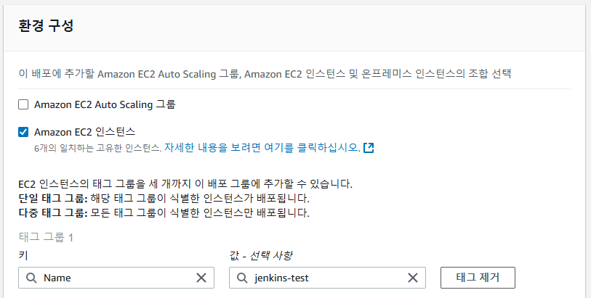Focus the 값 input containing jenkins-test
The width and height of the screenshot is (591, 298).
point(327,278)
